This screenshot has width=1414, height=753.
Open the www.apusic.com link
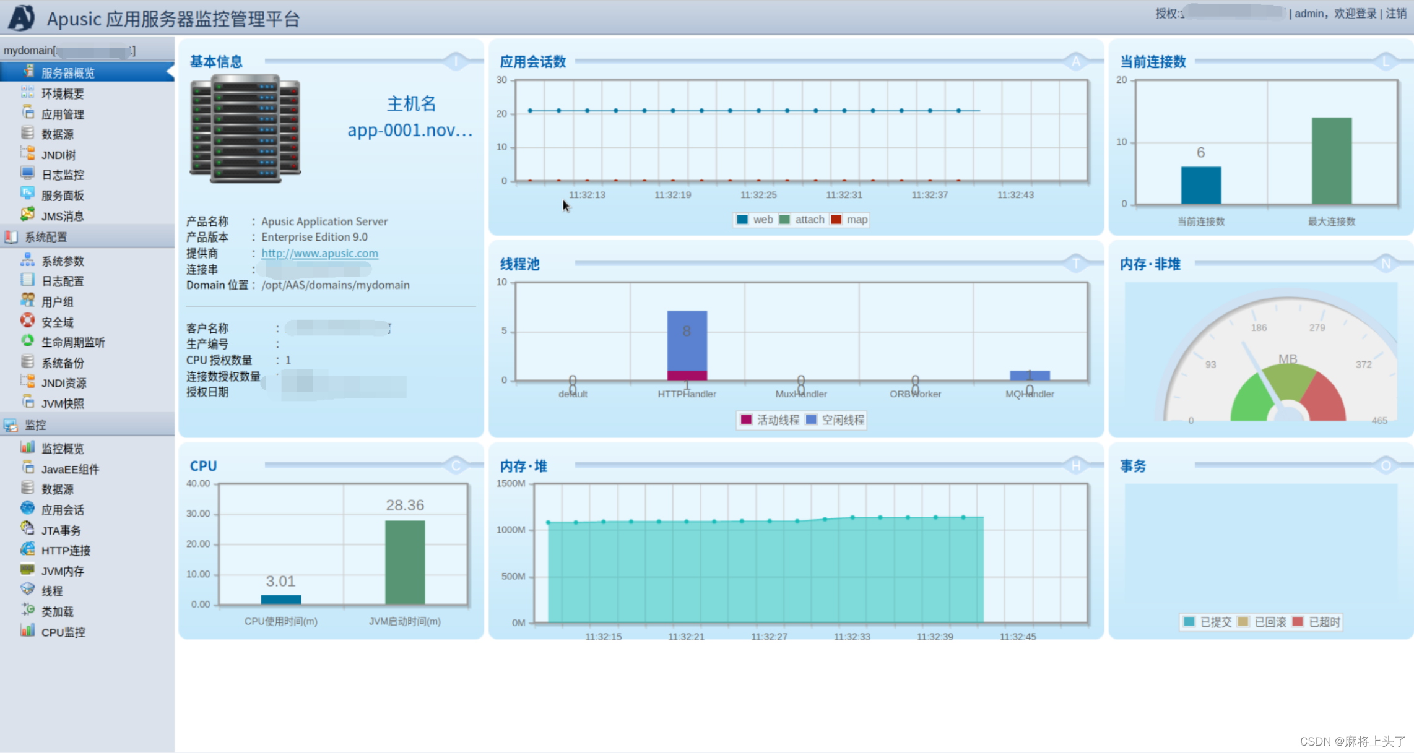coord(319,253)
